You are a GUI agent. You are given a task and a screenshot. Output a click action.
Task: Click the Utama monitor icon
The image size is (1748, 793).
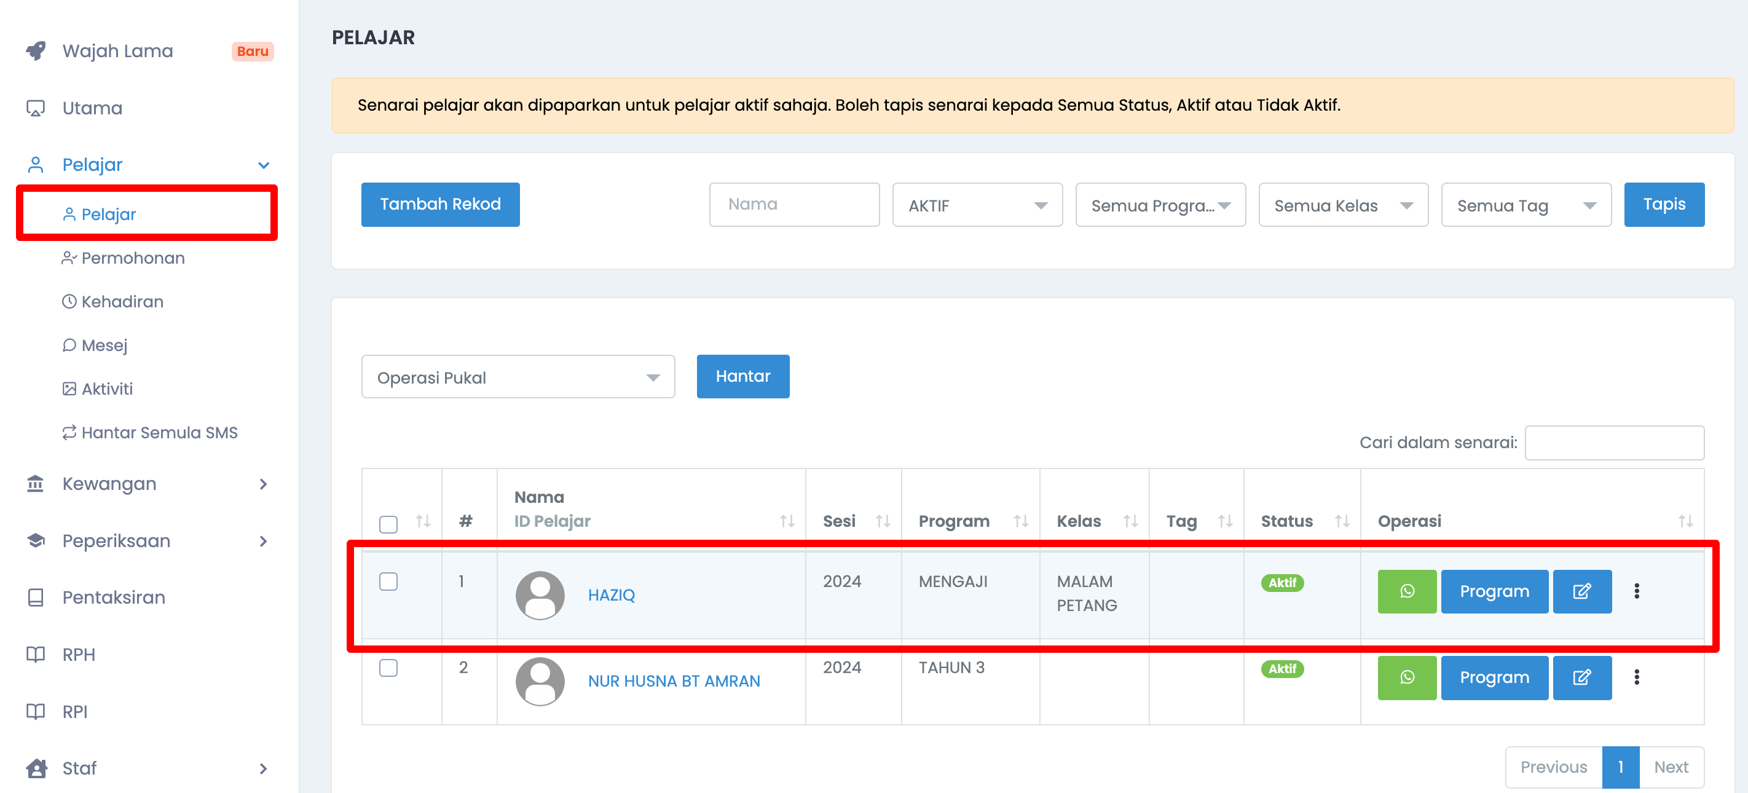coord(35,108)
